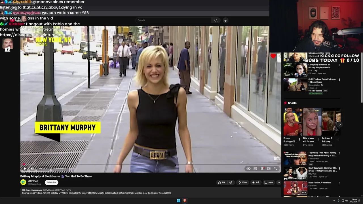Open options for Johnny Depp video
Viewport: 363px width, 204px height.
339,153
